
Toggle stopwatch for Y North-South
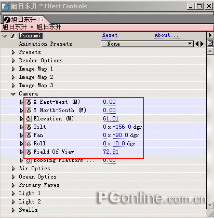coord(29,111)
